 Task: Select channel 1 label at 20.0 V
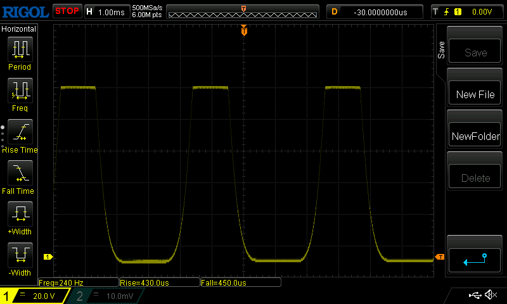coord(35,296)
